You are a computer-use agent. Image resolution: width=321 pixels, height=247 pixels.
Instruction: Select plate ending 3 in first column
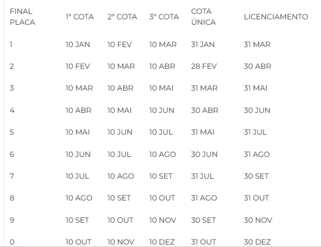pos(12,88)
